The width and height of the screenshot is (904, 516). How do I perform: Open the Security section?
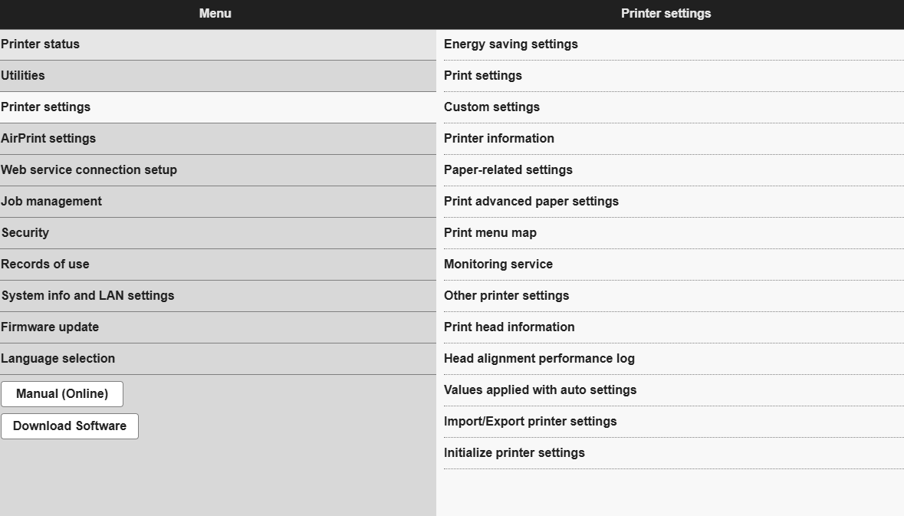pyautogui.click(x=25, y=232)
